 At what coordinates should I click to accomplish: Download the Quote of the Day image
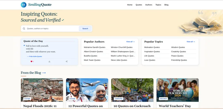pos(49,62)
